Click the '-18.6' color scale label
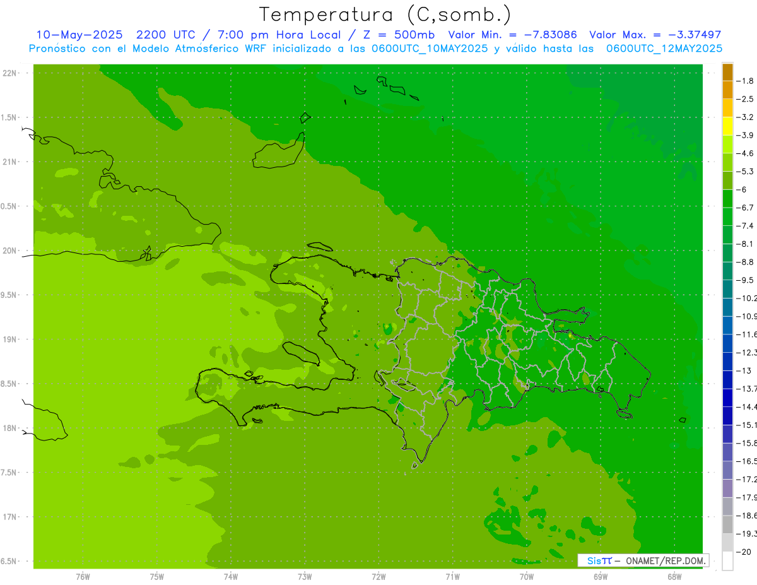Image resolution: width=757 pixels, height=585 pixels. (x=746, y=515)
